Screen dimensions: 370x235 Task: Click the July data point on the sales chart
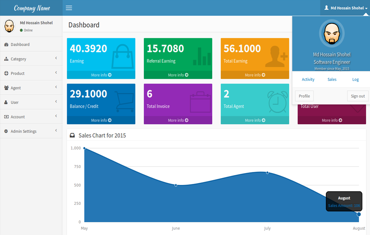[267, 172]
